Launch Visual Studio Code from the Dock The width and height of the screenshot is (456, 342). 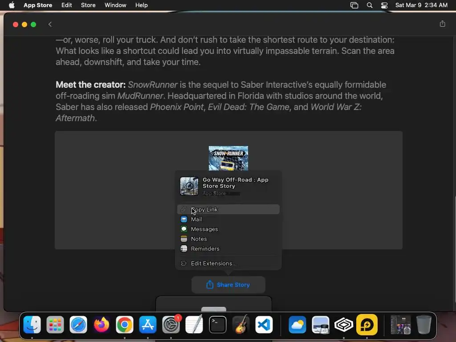[264, 325]
